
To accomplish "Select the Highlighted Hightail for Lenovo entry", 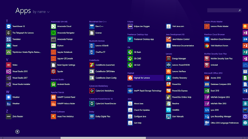I will coord(146,78).
